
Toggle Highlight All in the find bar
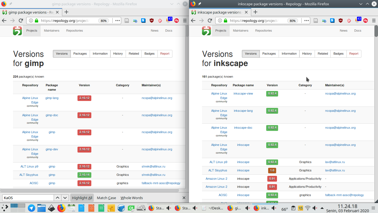click(x=82, y=198)
